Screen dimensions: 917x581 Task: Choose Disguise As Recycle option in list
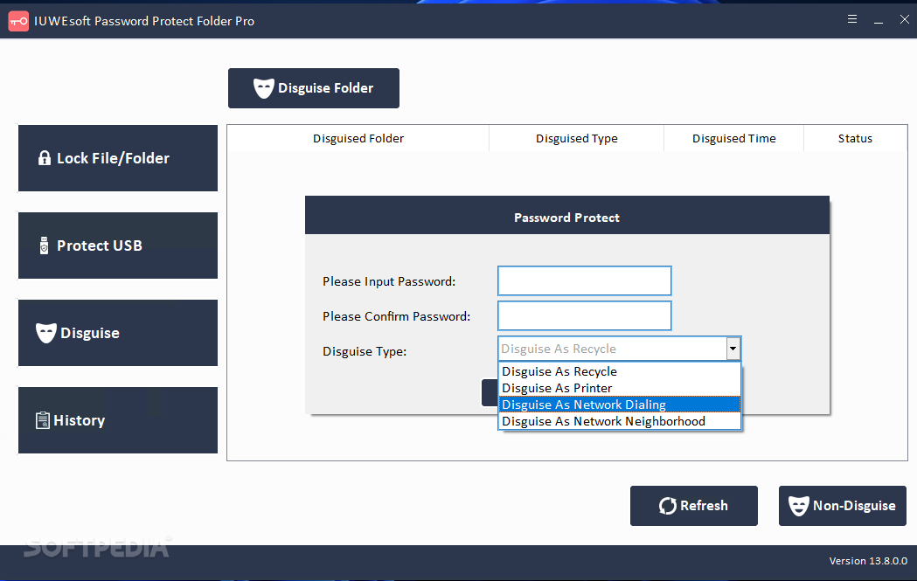point(619,371)
